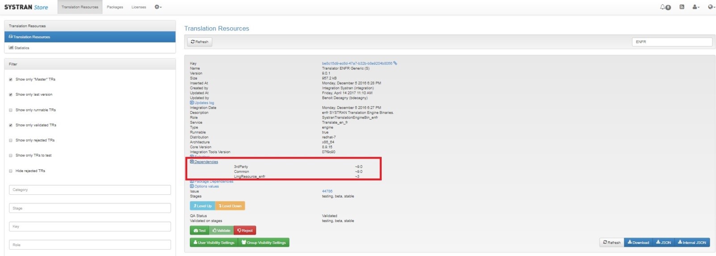Focus the Role filter field

90,245
